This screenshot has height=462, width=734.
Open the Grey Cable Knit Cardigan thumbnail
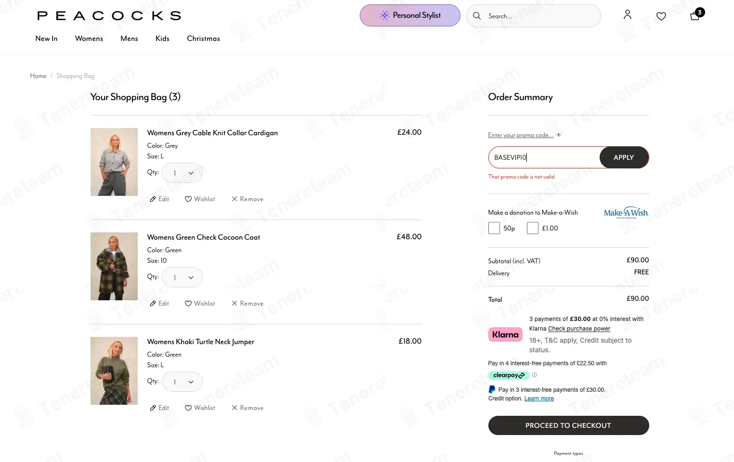point(114,162)
